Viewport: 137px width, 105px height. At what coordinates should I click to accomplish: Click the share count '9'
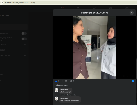tap(73, 81)
